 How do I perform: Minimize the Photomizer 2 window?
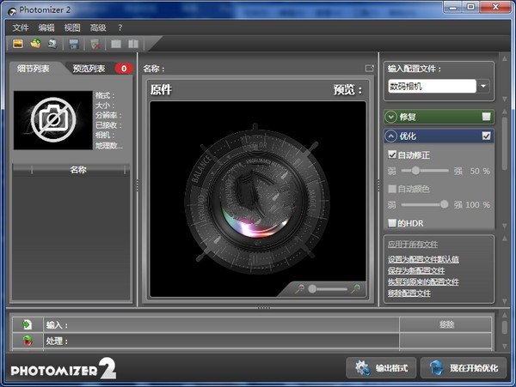click(453, 7)
